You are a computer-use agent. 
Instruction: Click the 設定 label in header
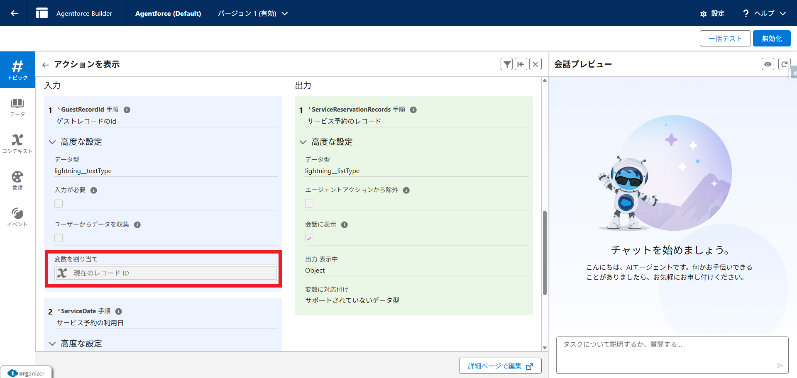(x=718, y=13)
